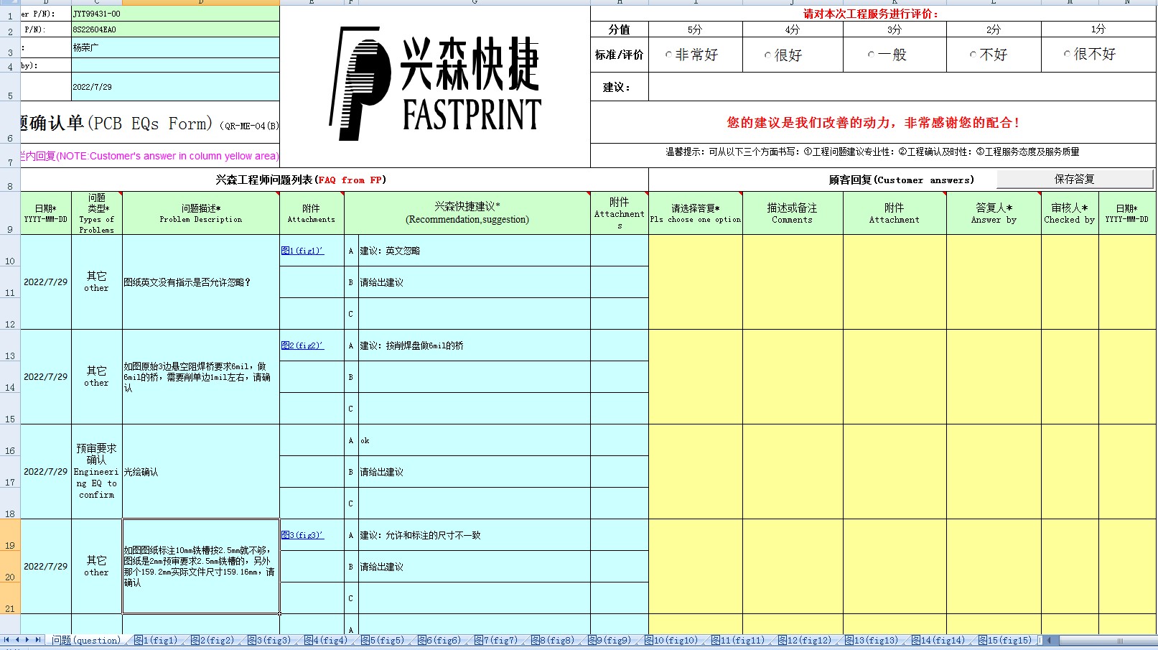Image resolution: width=1158 pixels, height=650 pixels.
Task: Select the 一般 rating radio button
Action: pos(871,55)
